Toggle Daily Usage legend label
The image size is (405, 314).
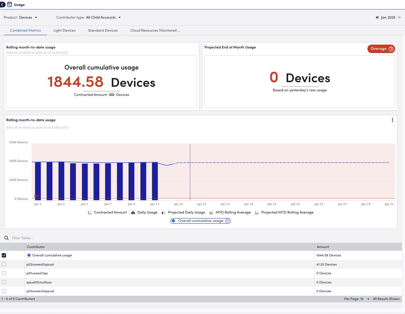(147, 212)
